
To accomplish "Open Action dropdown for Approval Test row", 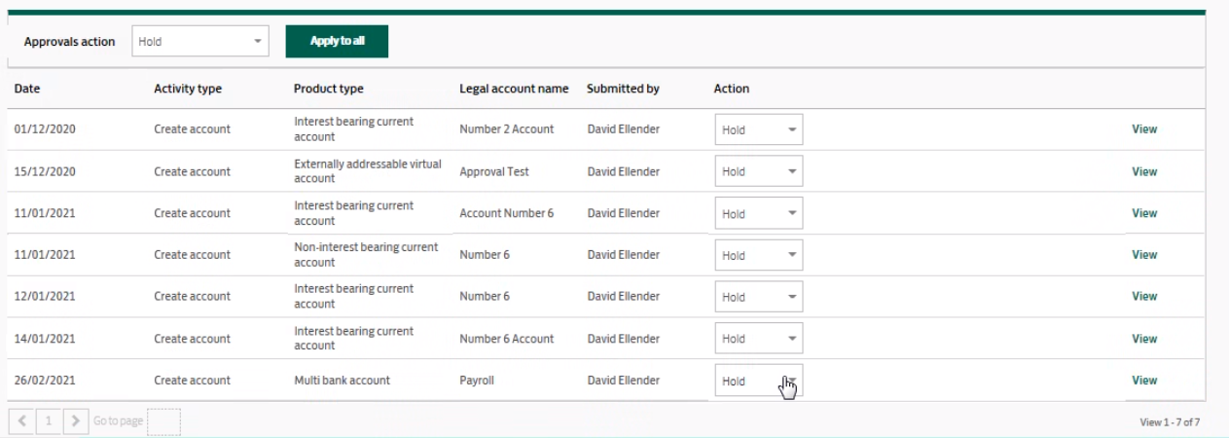I will [759, 171].
